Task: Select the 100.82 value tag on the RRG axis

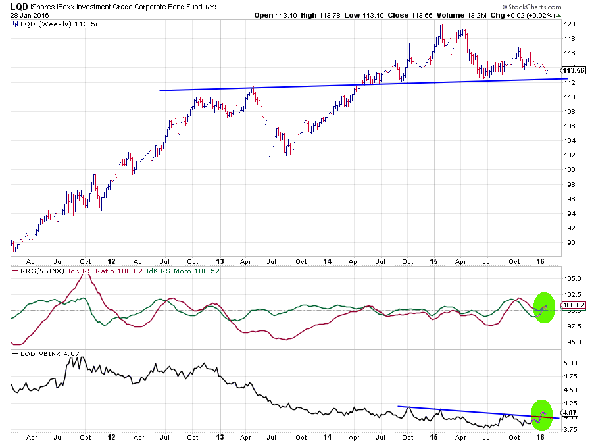Action: pyautogui.click(x=574, y=305)
